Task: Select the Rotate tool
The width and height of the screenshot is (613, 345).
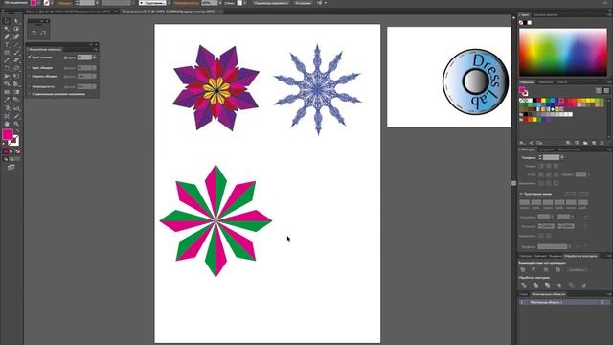Action: coord(7,68)
